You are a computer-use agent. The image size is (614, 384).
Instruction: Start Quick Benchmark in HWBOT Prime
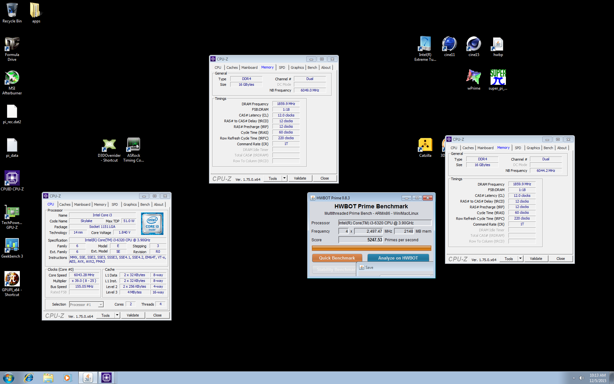point(337,258)
